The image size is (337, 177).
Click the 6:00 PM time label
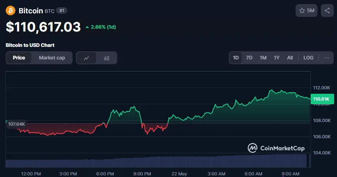click(x=105, y=174)
